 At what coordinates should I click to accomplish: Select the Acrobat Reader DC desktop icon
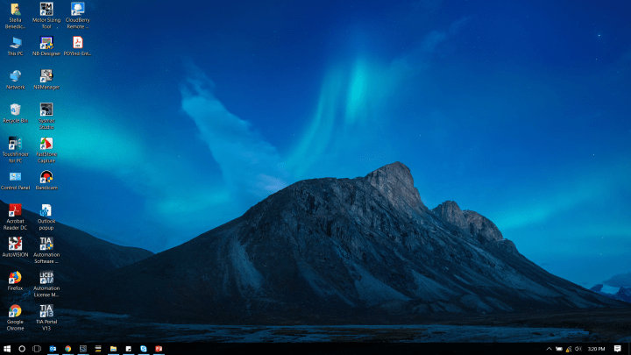tap(15, 211)
